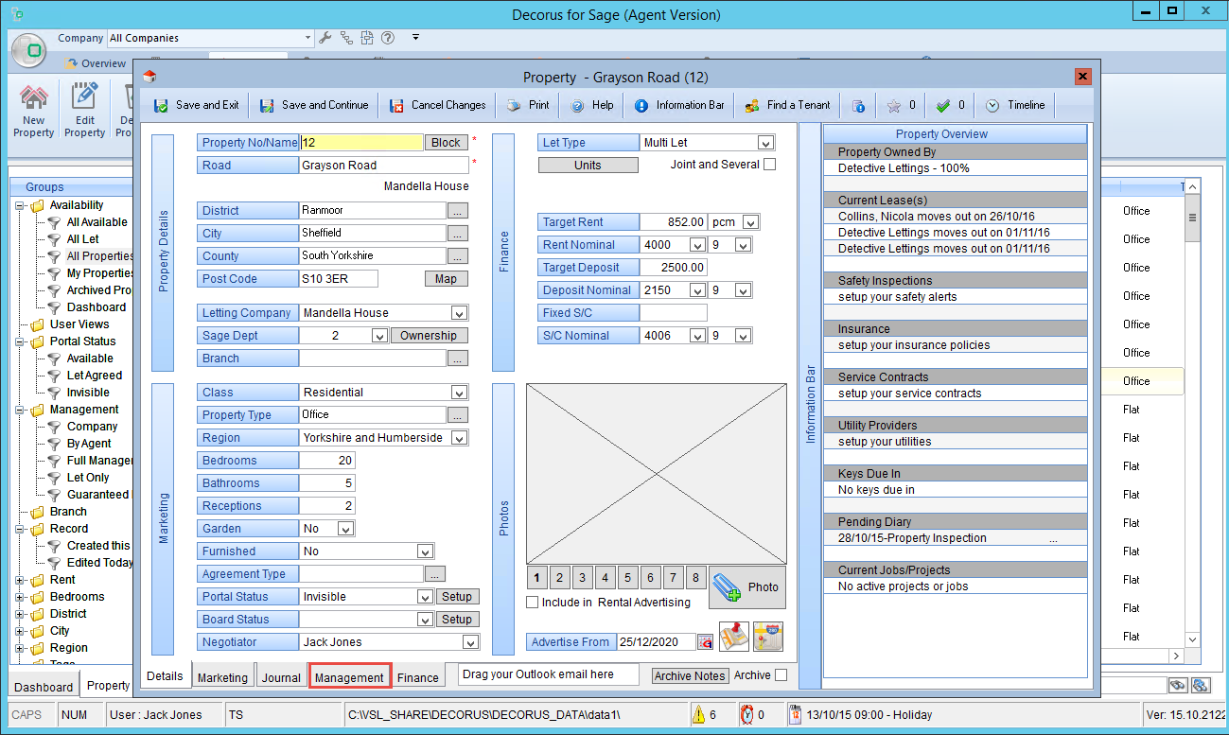Click the document info icon beside Find a Tenant
Image resolution: width=1229 pixels, height=735 pixels.
[x=858, y=106]
